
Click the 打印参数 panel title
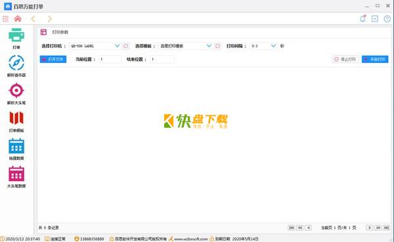[60, 32]
